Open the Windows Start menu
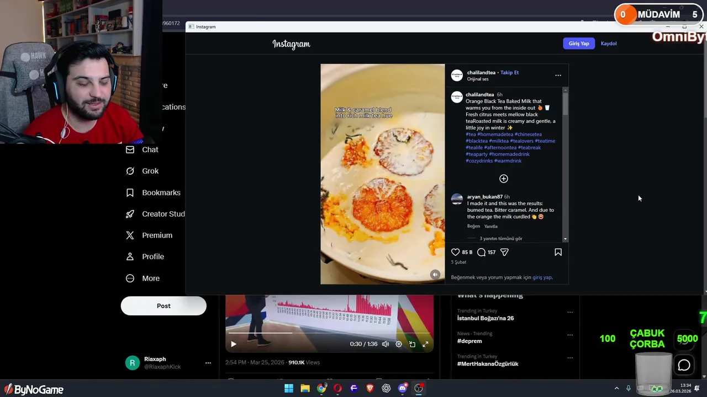The height and width of the screenshot is (397, 707). [289, 389]
